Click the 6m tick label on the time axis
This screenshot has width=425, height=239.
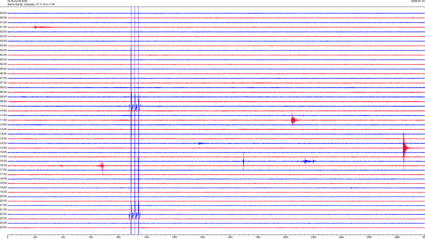[x=91, y=237]
